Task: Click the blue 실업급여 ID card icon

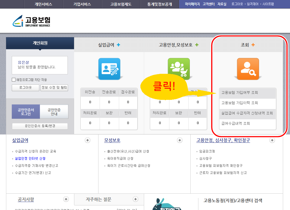Action: click(x=109, y=69)
